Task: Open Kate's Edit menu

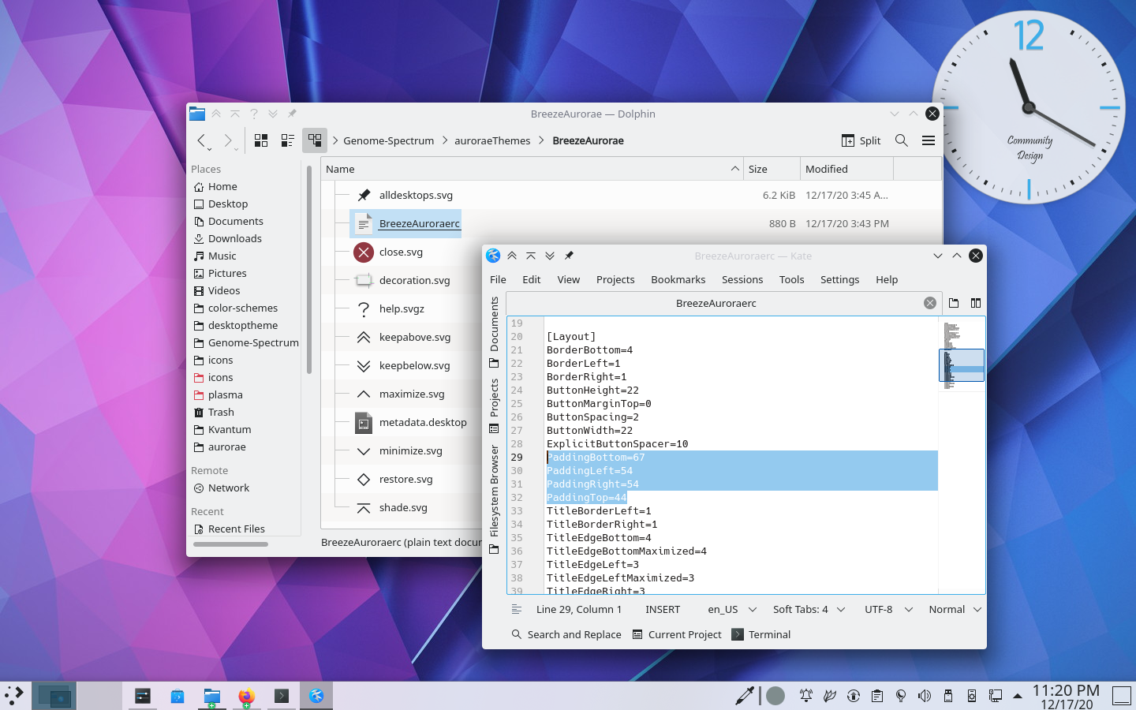Action: (x=531, y=279)
